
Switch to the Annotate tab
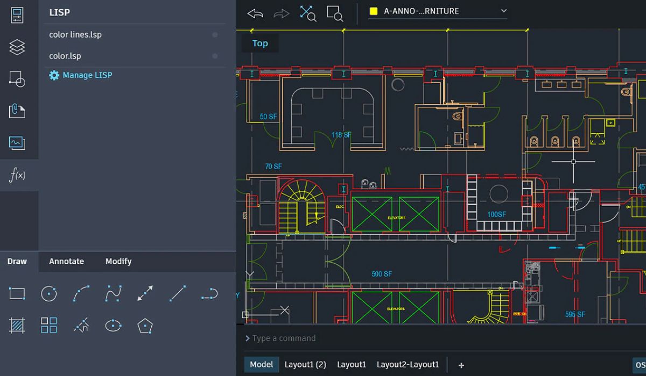pyautogui.click(x=66, y=262)
